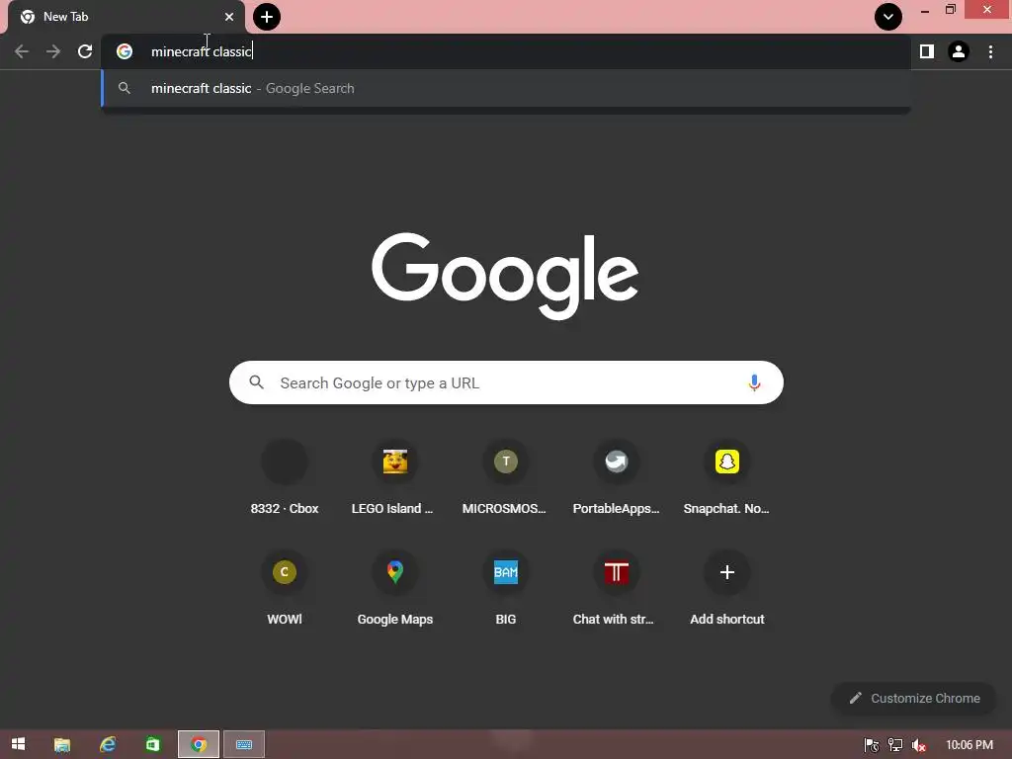Screen dimensions: 1012x759
Task: Click the Chrome taskbar button
Action: (x=199, y=744)
